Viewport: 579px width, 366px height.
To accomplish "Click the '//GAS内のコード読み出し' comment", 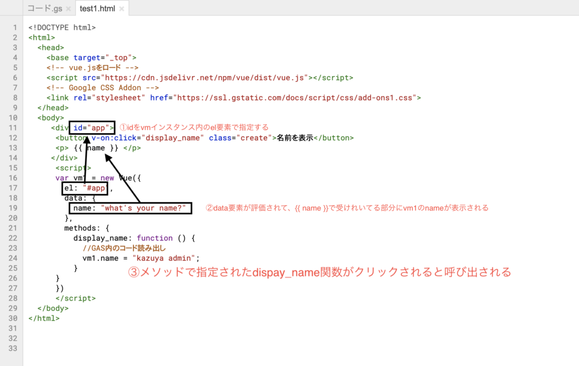I will (124, 249).
